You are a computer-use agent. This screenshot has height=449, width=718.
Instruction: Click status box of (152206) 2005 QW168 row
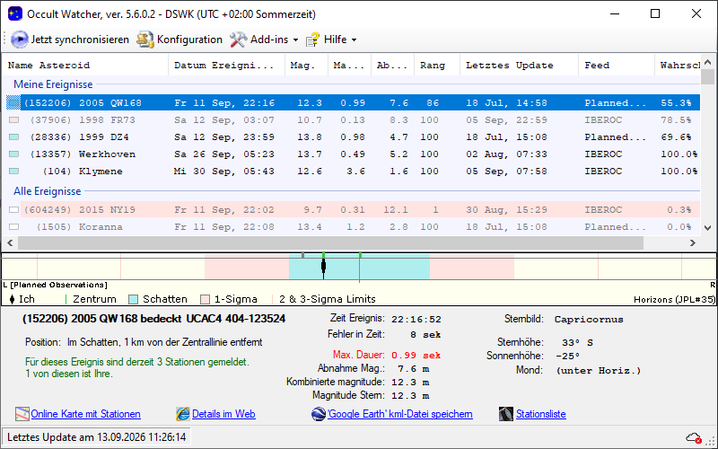click(x=13, y=102)
